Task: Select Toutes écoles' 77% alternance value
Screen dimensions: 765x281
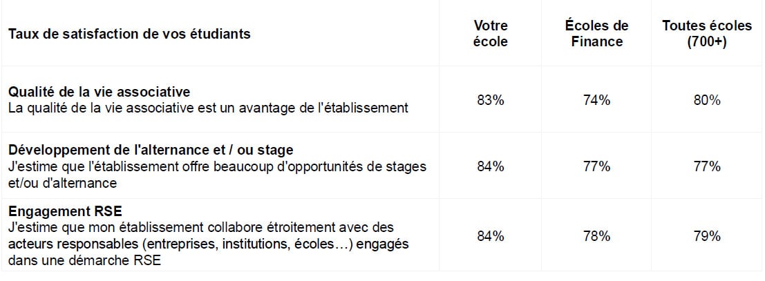Action: [x=707, y=166]
